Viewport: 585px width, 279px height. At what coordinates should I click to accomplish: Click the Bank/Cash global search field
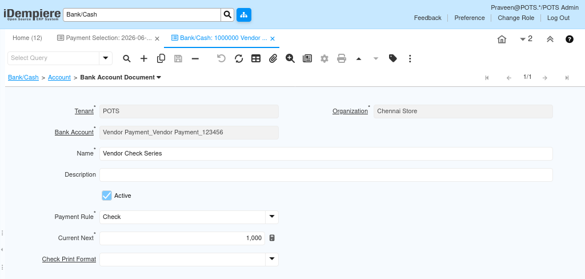(x=142, y=14)
